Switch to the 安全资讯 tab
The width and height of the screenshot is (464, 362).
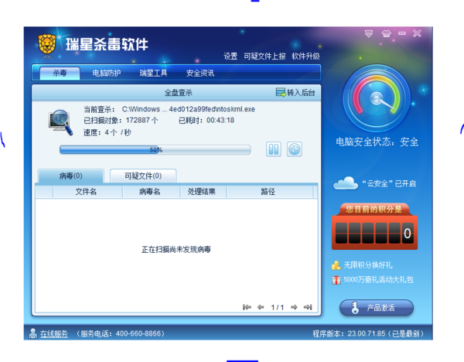[x=200, y=73]
